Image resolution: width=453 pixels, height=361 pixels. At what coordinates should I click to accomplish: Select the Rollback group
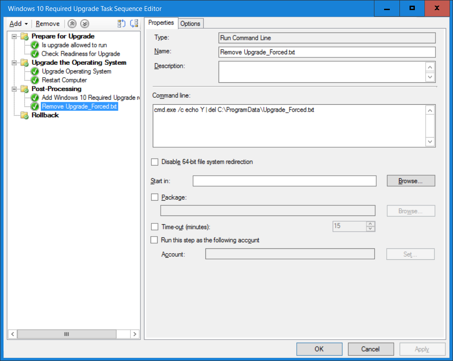click(45, 115)
